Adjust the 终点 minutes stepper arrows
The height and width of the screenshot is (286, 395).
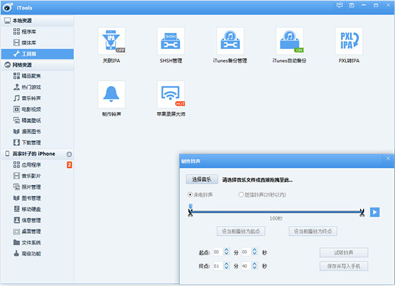pos(226,265)
